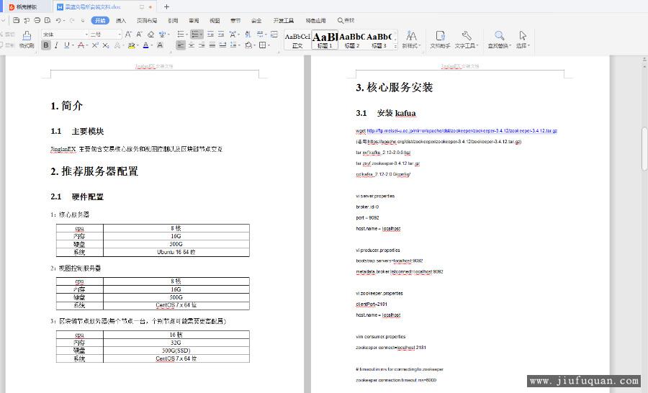Click the Clear Formatting eraser icon
The height and width of the screenshot is (393, 648).
coord(151,35)
